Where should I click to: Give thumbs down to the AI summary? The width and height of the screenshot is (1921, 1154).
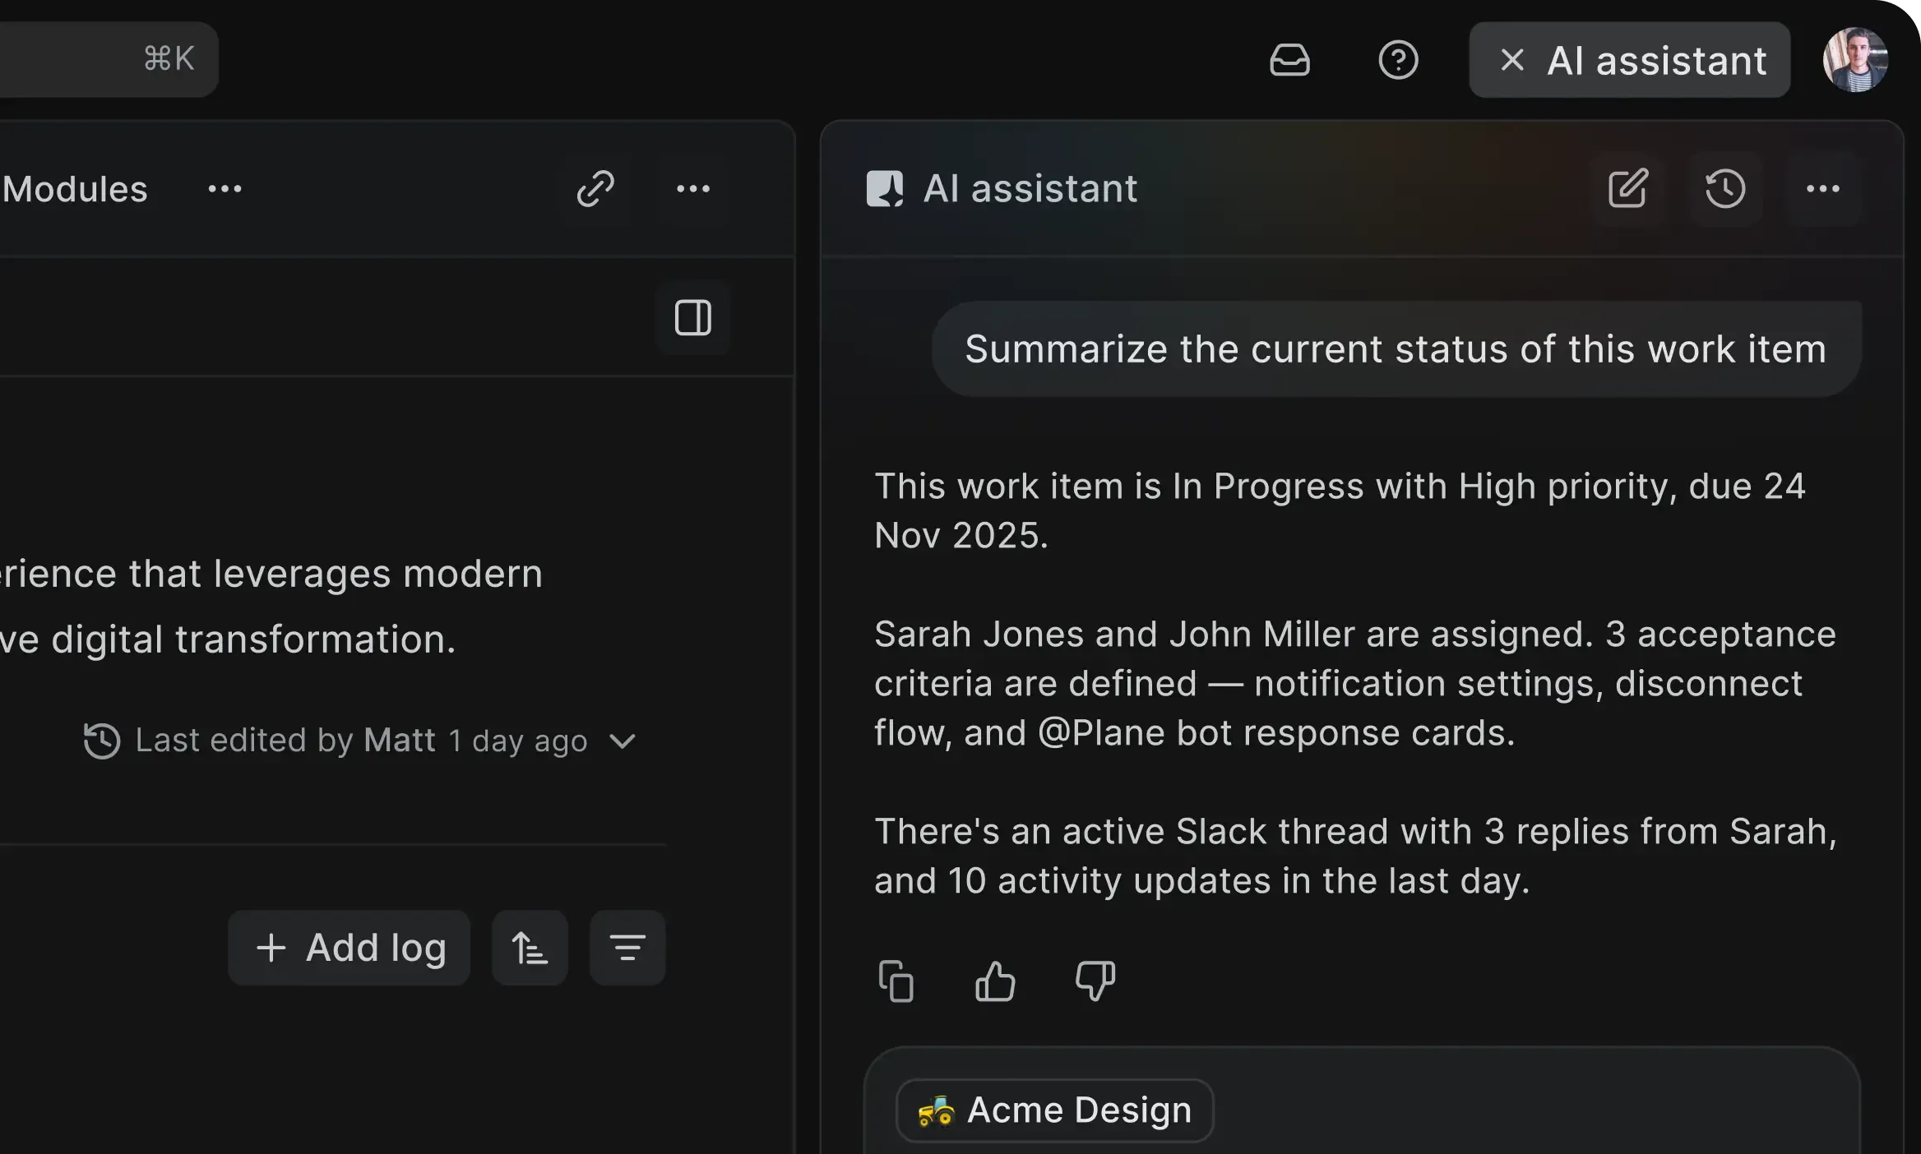[1094, 981]
